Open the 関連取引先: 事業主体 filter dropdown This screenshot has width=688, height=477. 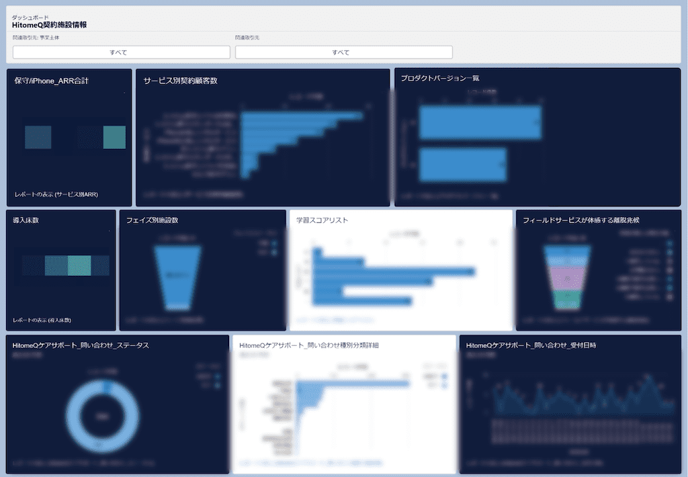click(x=121, y=52)
